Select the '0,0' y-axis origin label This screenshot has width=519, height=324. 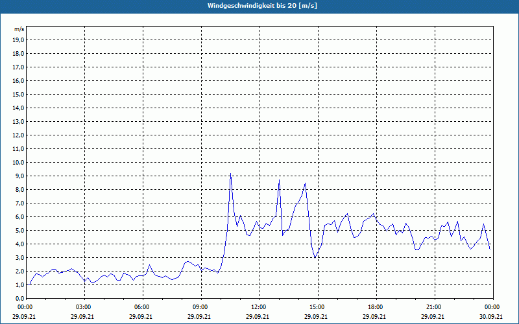click(20, 298)
